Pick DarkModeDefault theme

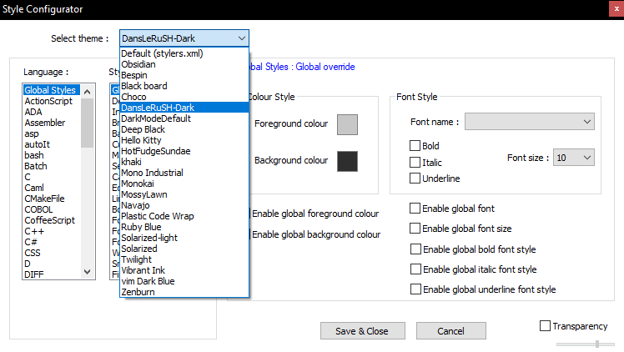(x=184, y=118)
